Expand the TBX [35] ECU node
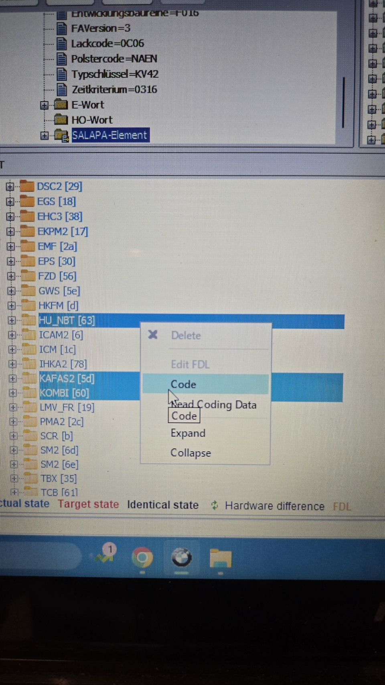 14,478
